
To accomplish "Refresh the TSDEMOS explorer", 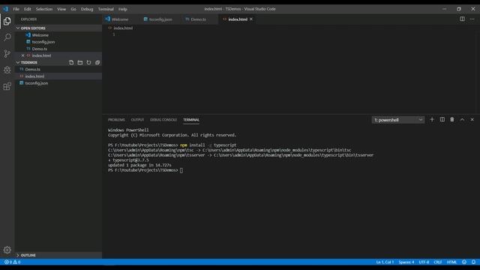I will pyautogui.click(x=88, y=62).
